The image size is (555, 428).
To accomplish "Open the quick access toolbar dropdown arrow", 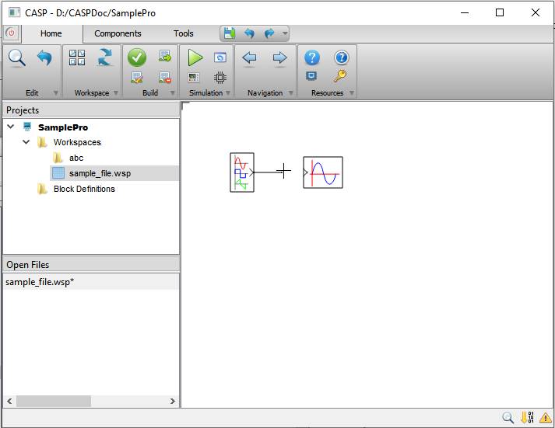I will (285, 33).
